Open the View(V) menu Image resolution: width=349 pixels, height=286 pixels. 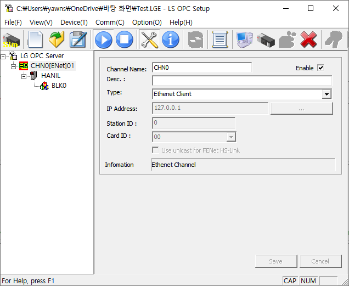click(41, 23)
